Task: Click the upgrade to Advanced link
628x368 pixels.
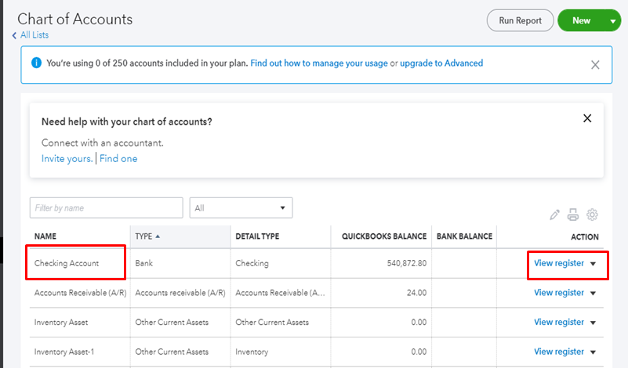Action: click(441, 63)
